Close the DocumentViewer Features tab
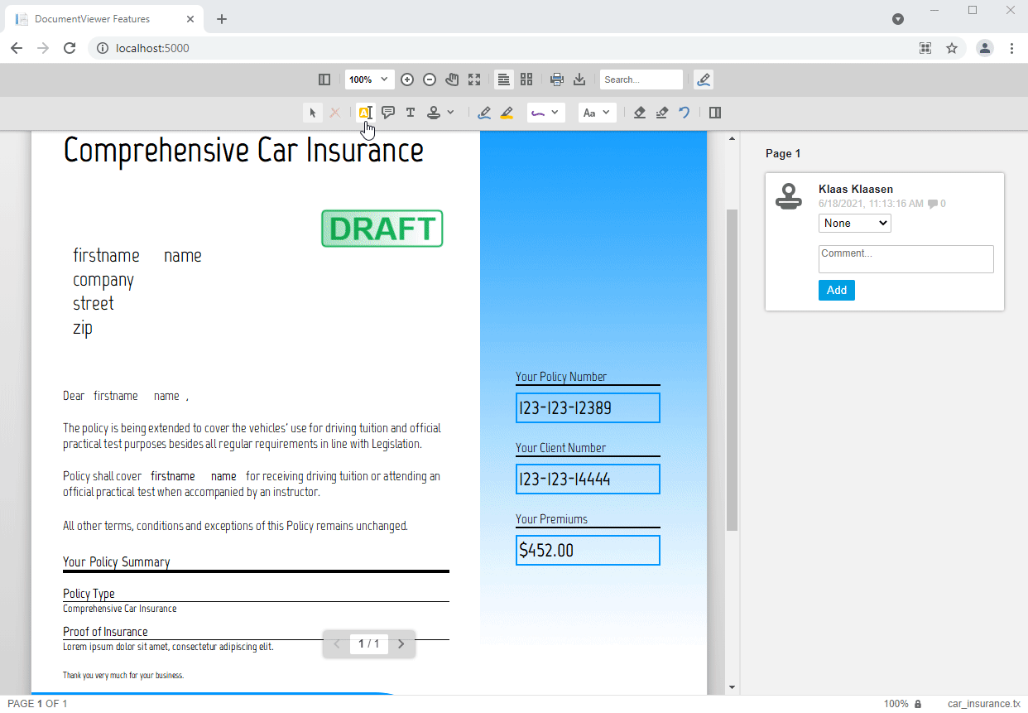Viewport: 1028px width, 713px height. click(190, 19)
